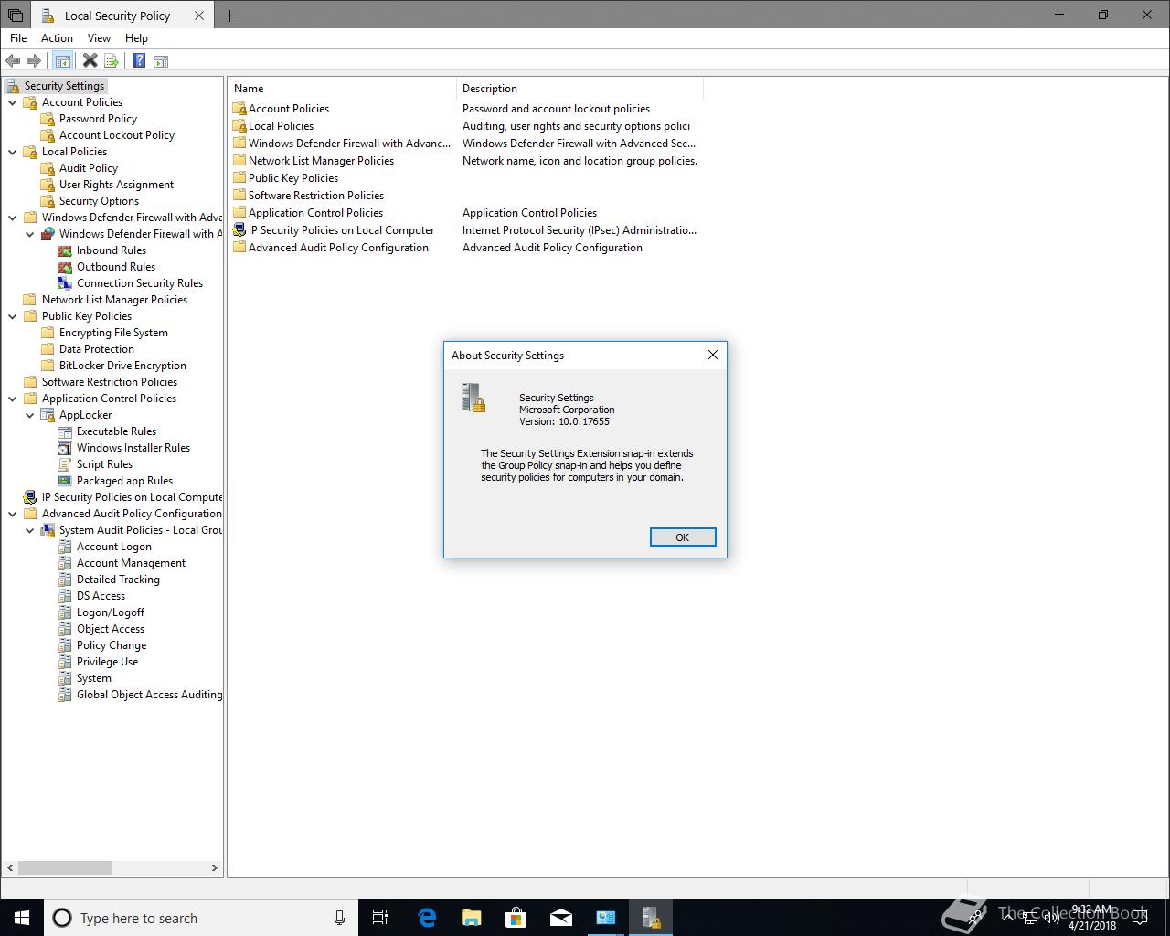Open the View menu
Viewport: 1170px width, 936px height.
pyautogui.click(x=99, y=38)
